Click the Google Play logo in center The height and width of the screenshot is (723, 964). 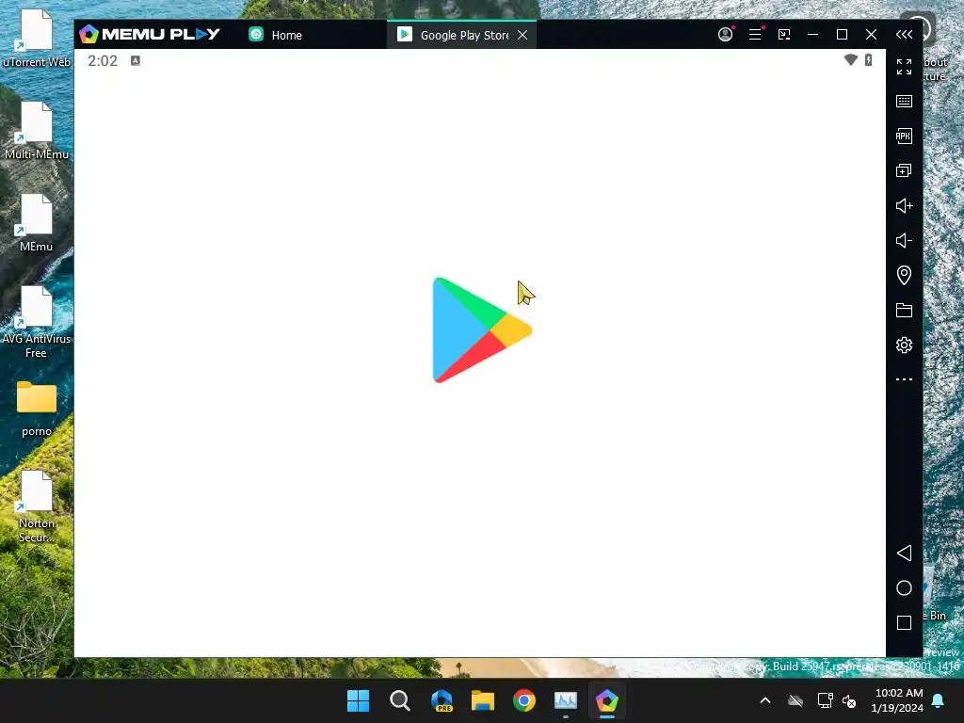tap(482, 330)
